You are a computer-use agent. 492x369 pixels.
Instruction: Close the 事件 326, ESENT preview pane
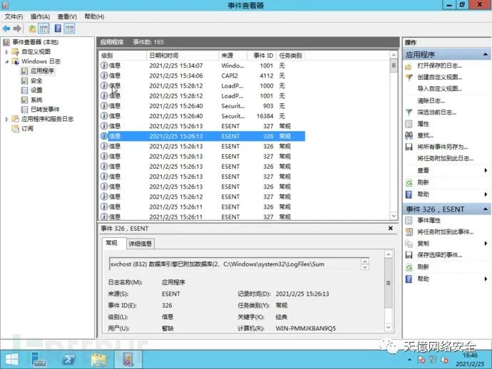pos(390,228)
